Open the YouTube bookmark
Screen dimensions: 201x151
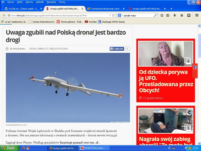(91, 22)
